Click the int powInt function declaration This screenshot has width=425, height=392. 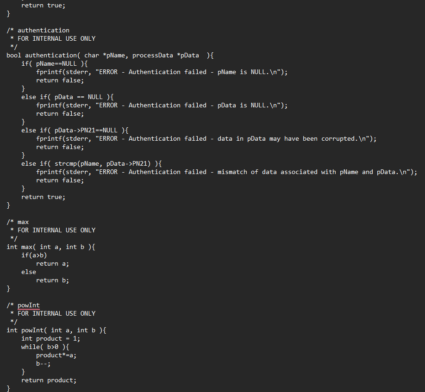56,330
